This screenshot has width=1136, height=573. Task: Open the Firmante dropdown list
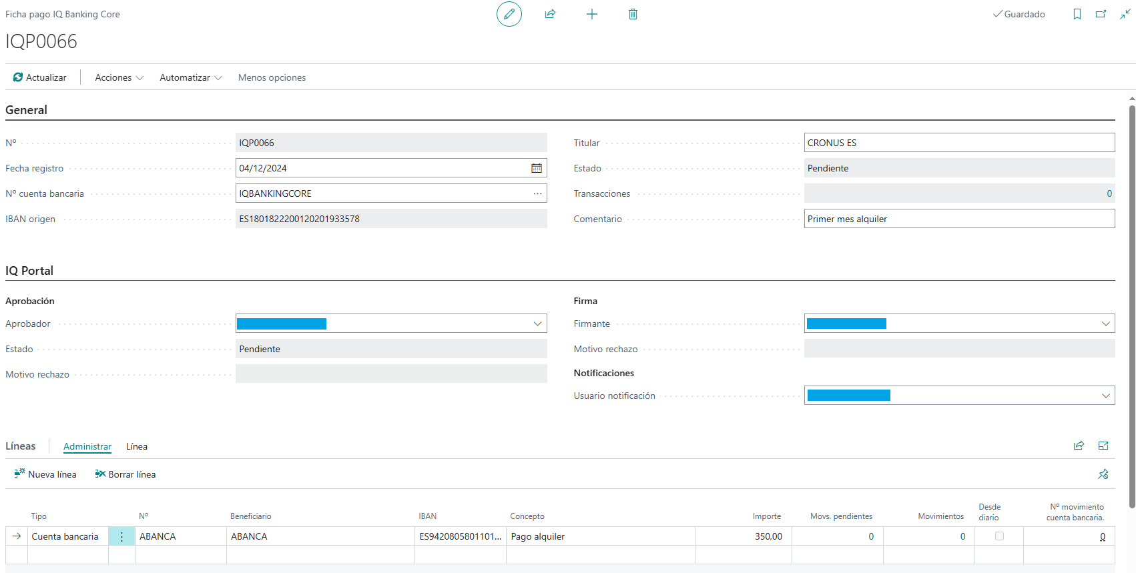[x=1105, y=324]
